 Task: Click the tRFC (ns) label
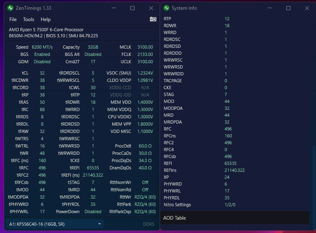tap(19, 160)
